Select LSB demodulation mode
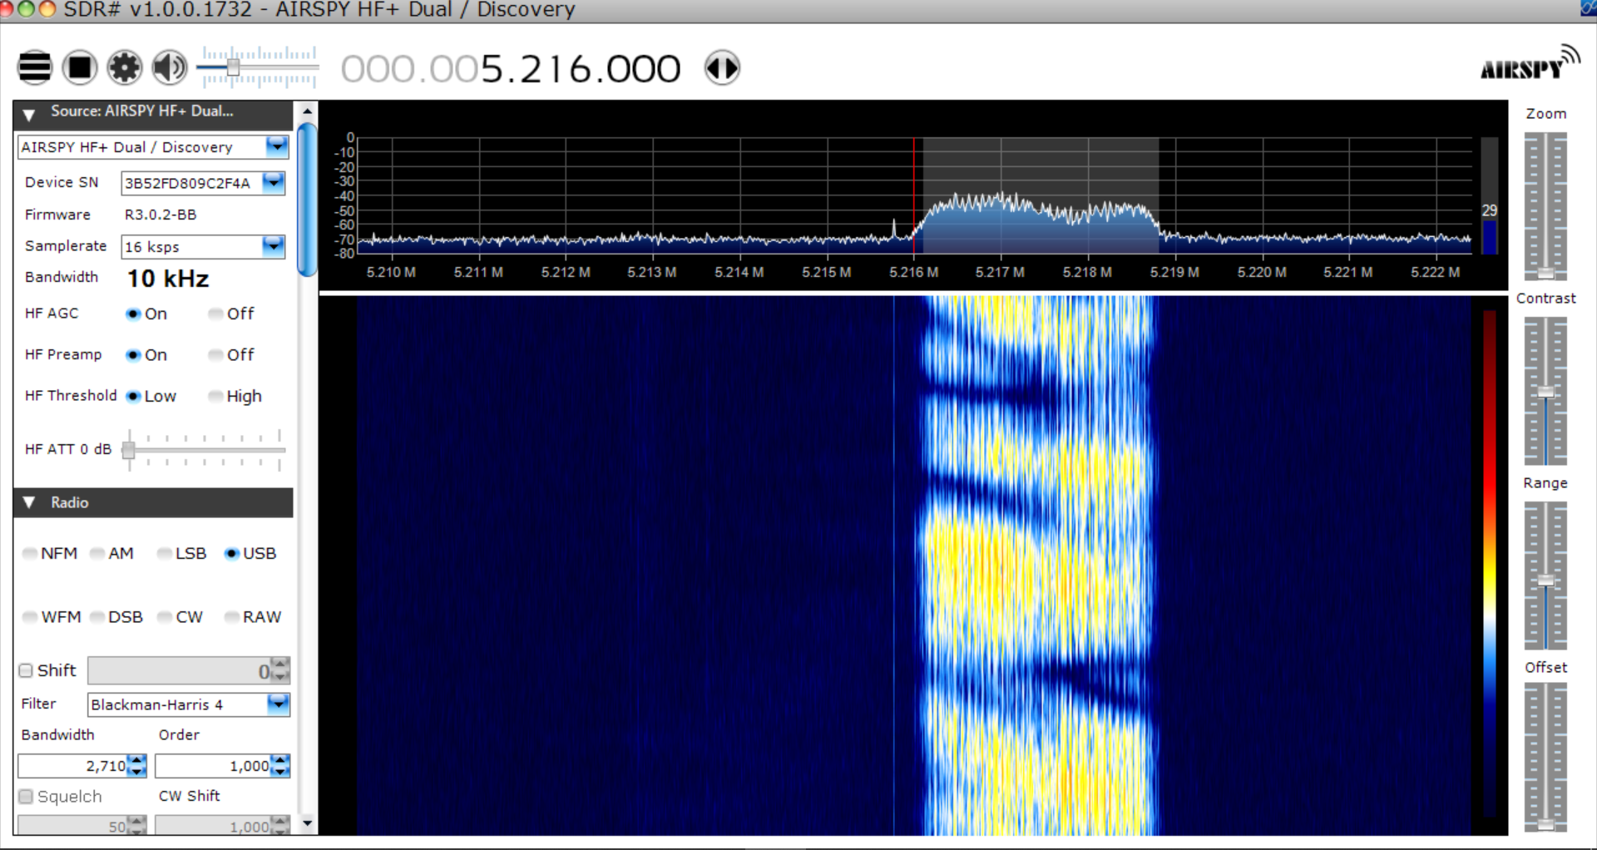Viewport: 1597px width, 850px height. (165, 554)
